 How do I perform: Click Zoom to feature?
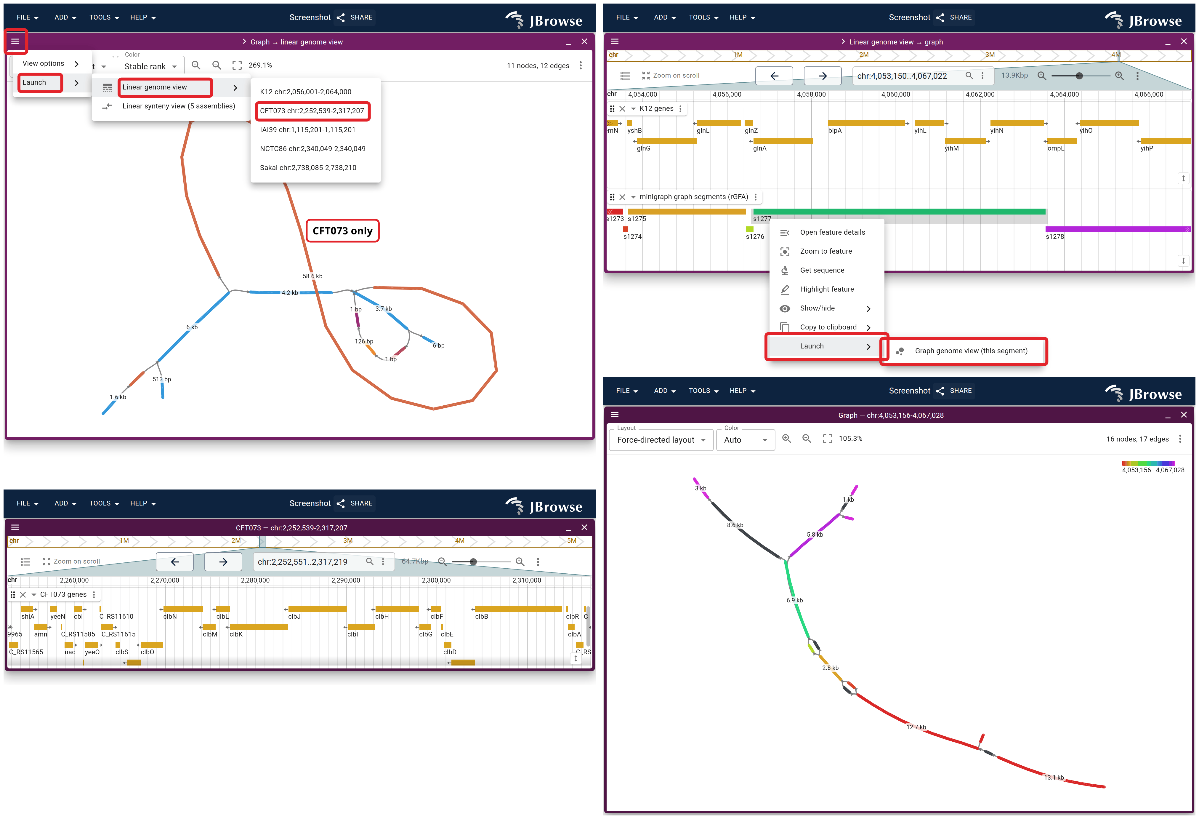point(826,251)
